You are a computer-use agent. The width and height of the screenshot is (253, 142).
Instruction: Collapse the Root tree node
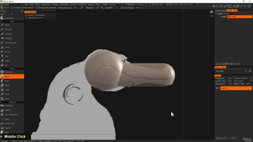coord(216,14)
